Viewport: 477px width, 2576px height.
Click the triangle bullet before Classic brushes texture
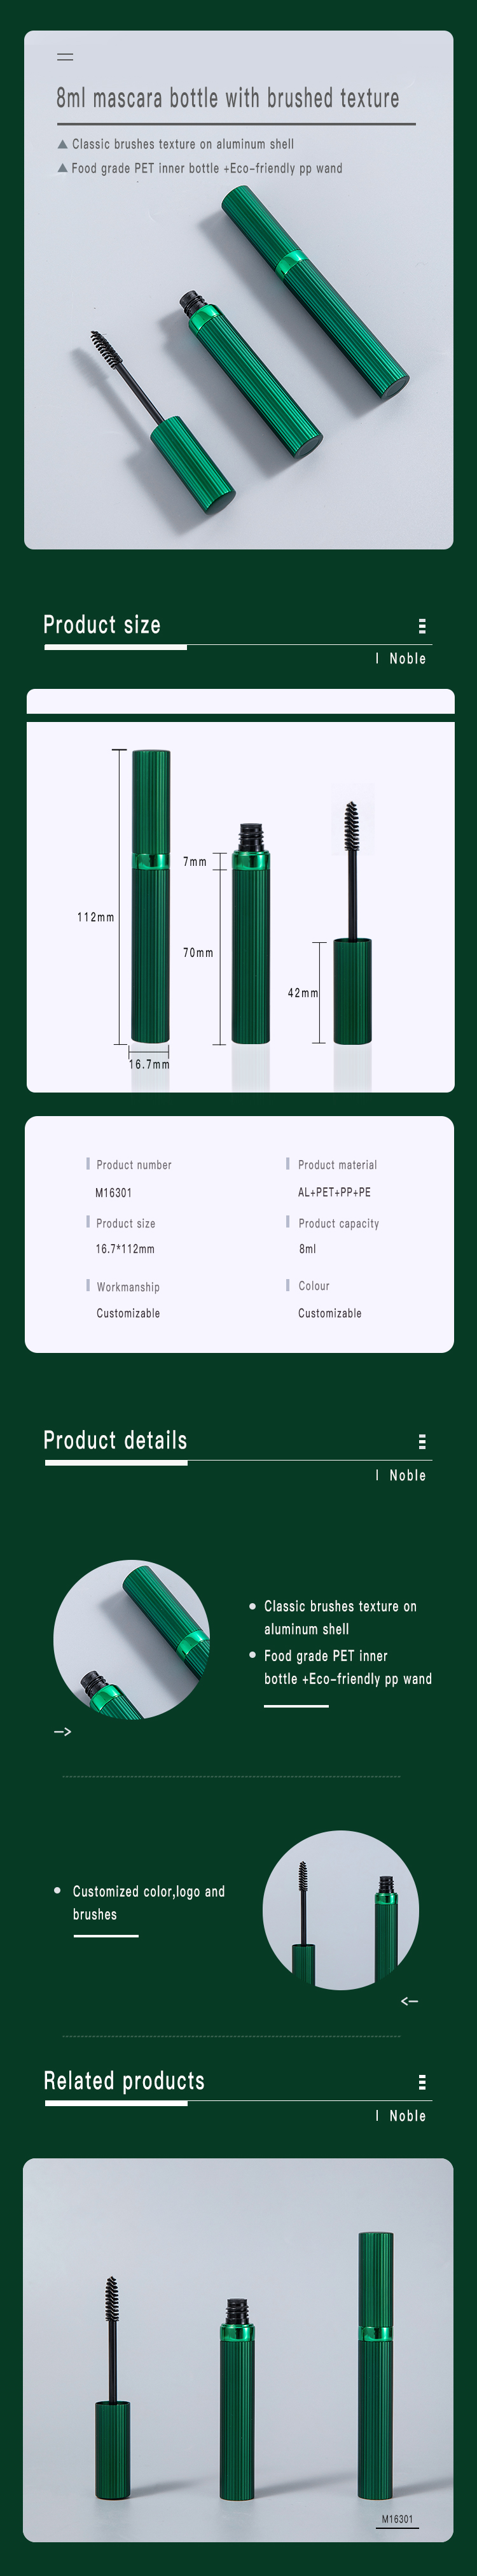63,144
